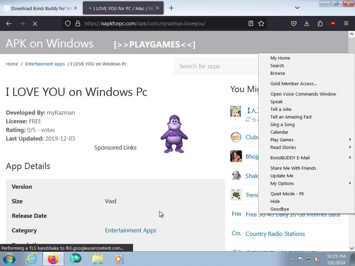Screen dimensions: 355x266
Task: Open the Firefox application menu
Action: click(x=346, y=23)
